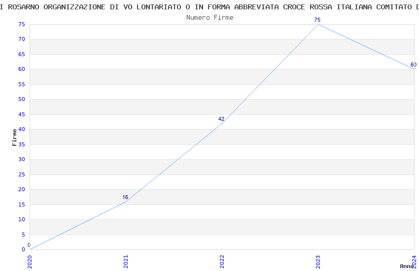Click the chart title mentioning CROCE ROSSA ITALIANA

coord(209,7)
